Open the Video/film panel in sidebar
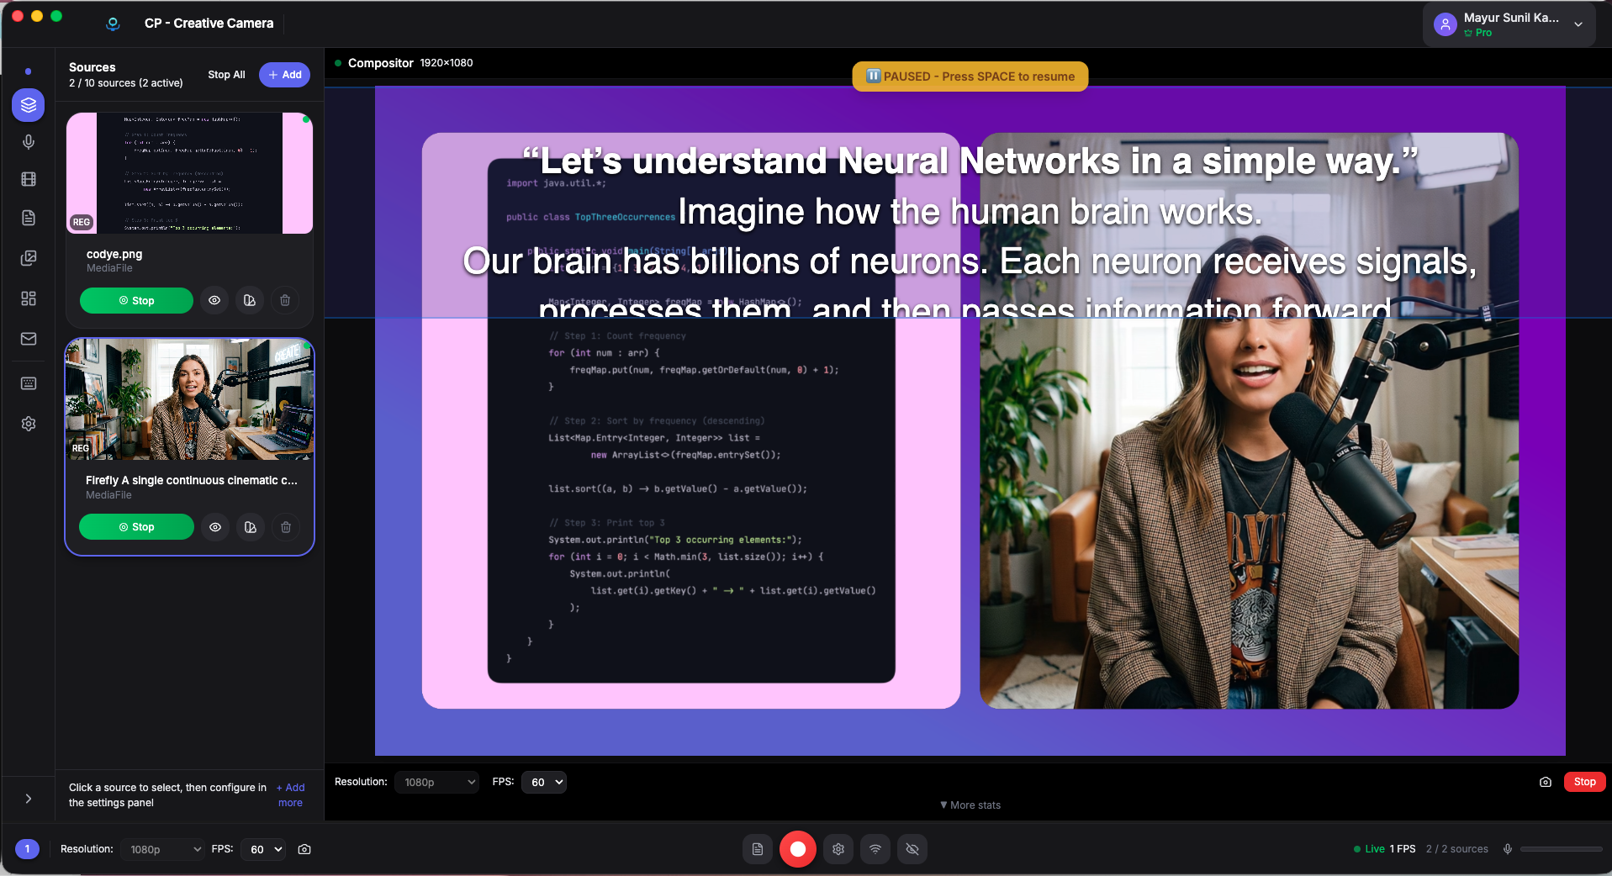Image resolution: width=1612 pixels, height=876 pixels. 28,179
